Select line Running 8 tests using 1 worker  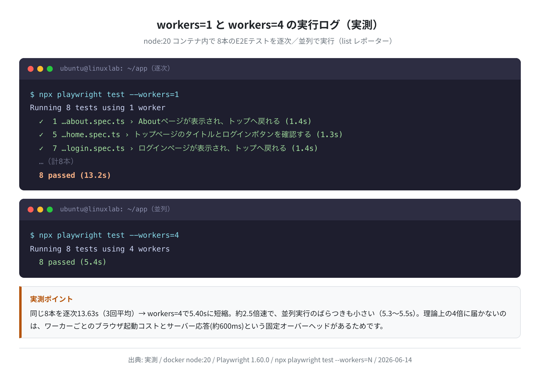(x=97, y=108)
